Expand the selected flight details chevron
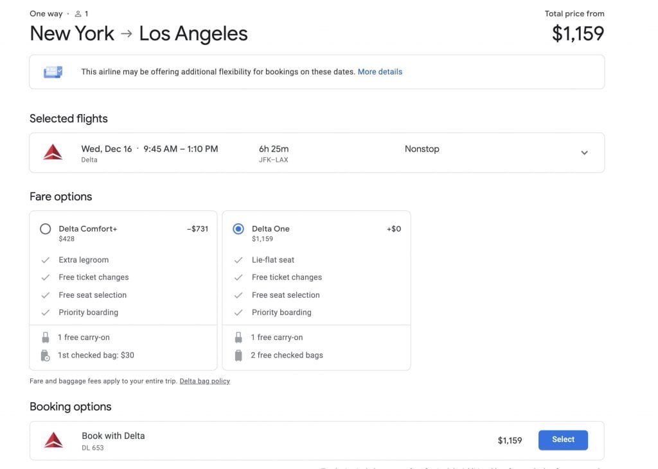658x469 pixels. pyautogui.click(x=584, y=153)
